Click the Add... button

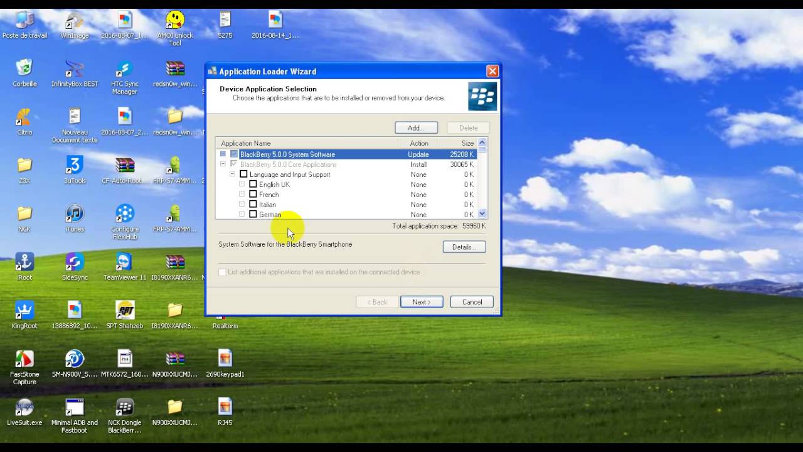[416, 127]
